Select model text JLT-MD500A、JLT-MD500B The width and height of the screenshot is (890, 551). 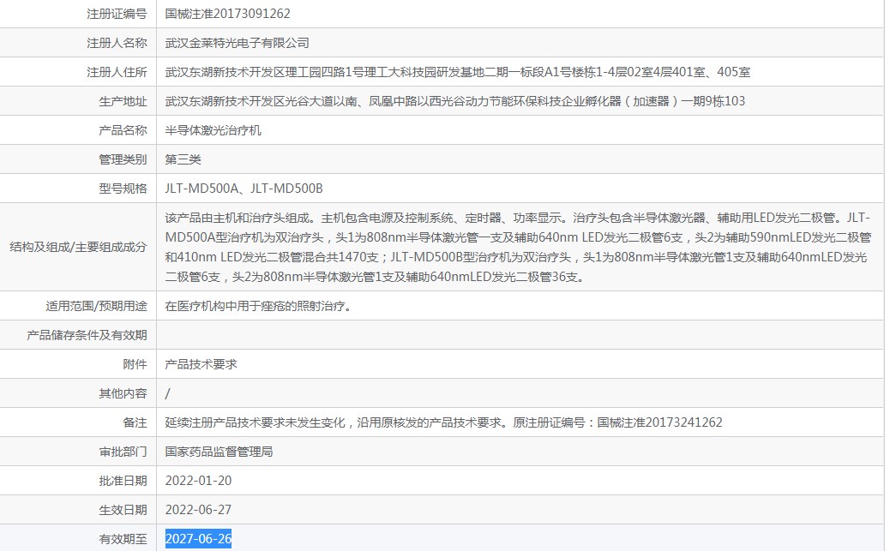244,189
